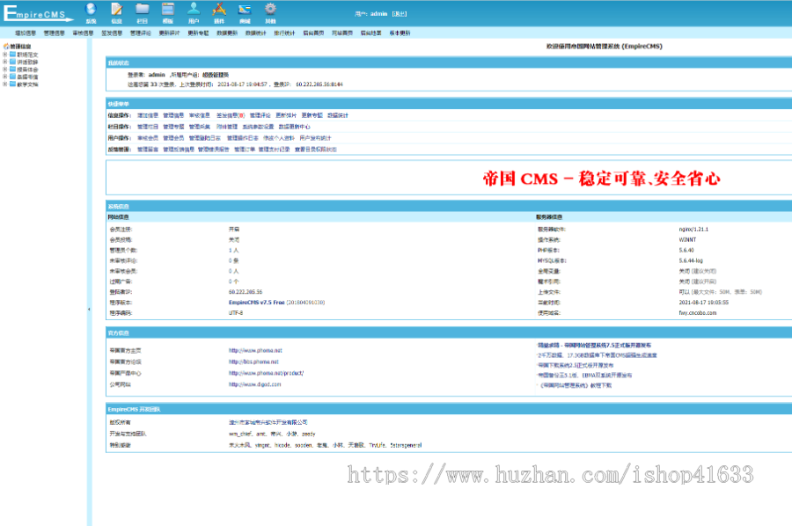Open the bold 7.5正式版开源发布 news link

(x=595, y=346)
